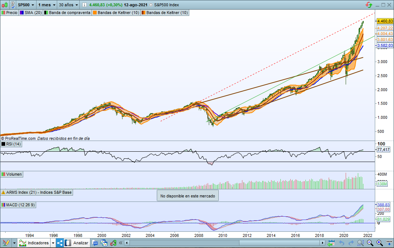Screen dimensions: 394x248
Task: Click the share chart icon
Action: 60,243
